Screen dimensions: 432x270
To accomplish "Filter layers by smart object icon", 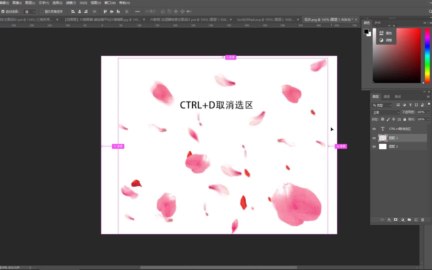I will pos(422,105).
